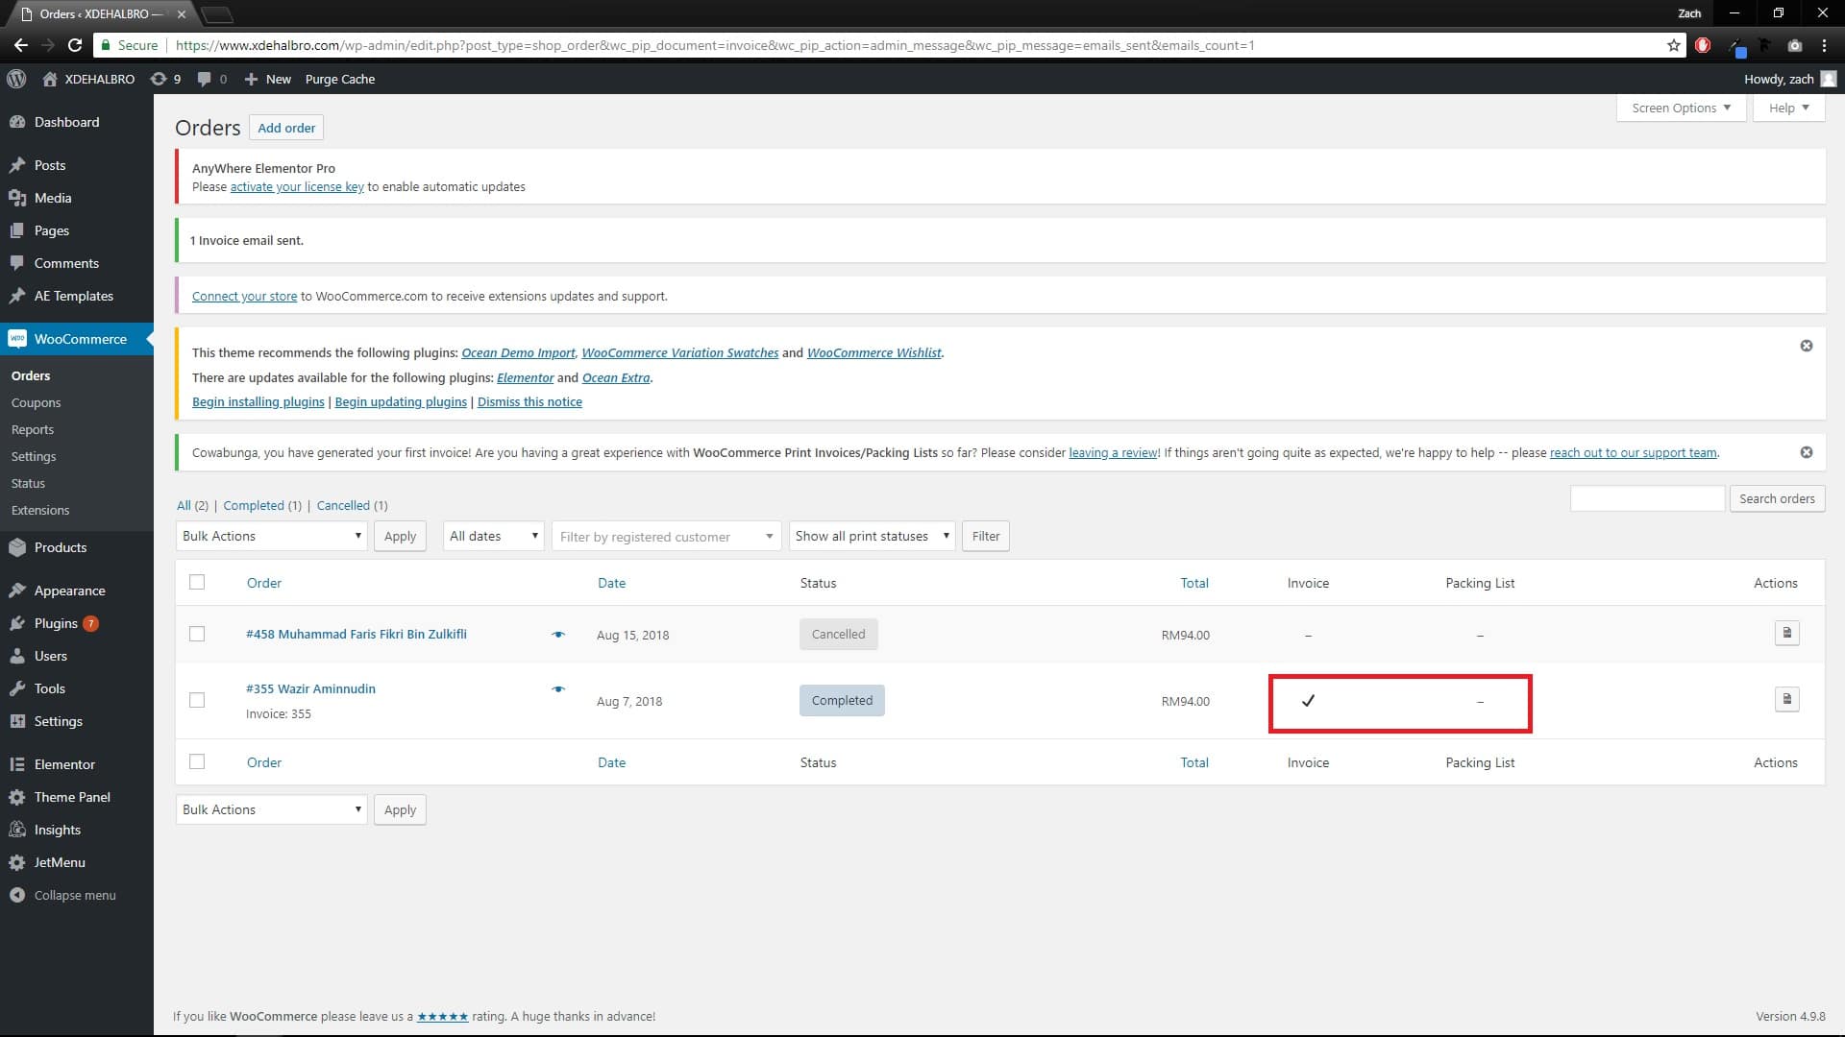Open WooCommerce Status submenu item
1845x1037 pixels.
[29, 483]
